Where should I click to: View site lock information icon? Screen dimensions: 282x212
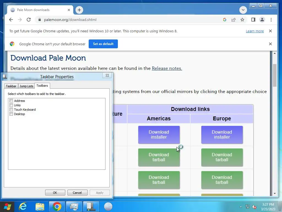click(x=40, y=20)
